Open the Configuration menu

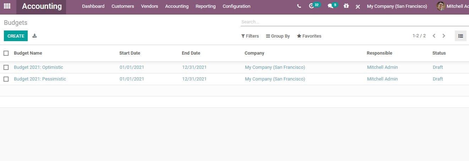click(x=236, y=6)
